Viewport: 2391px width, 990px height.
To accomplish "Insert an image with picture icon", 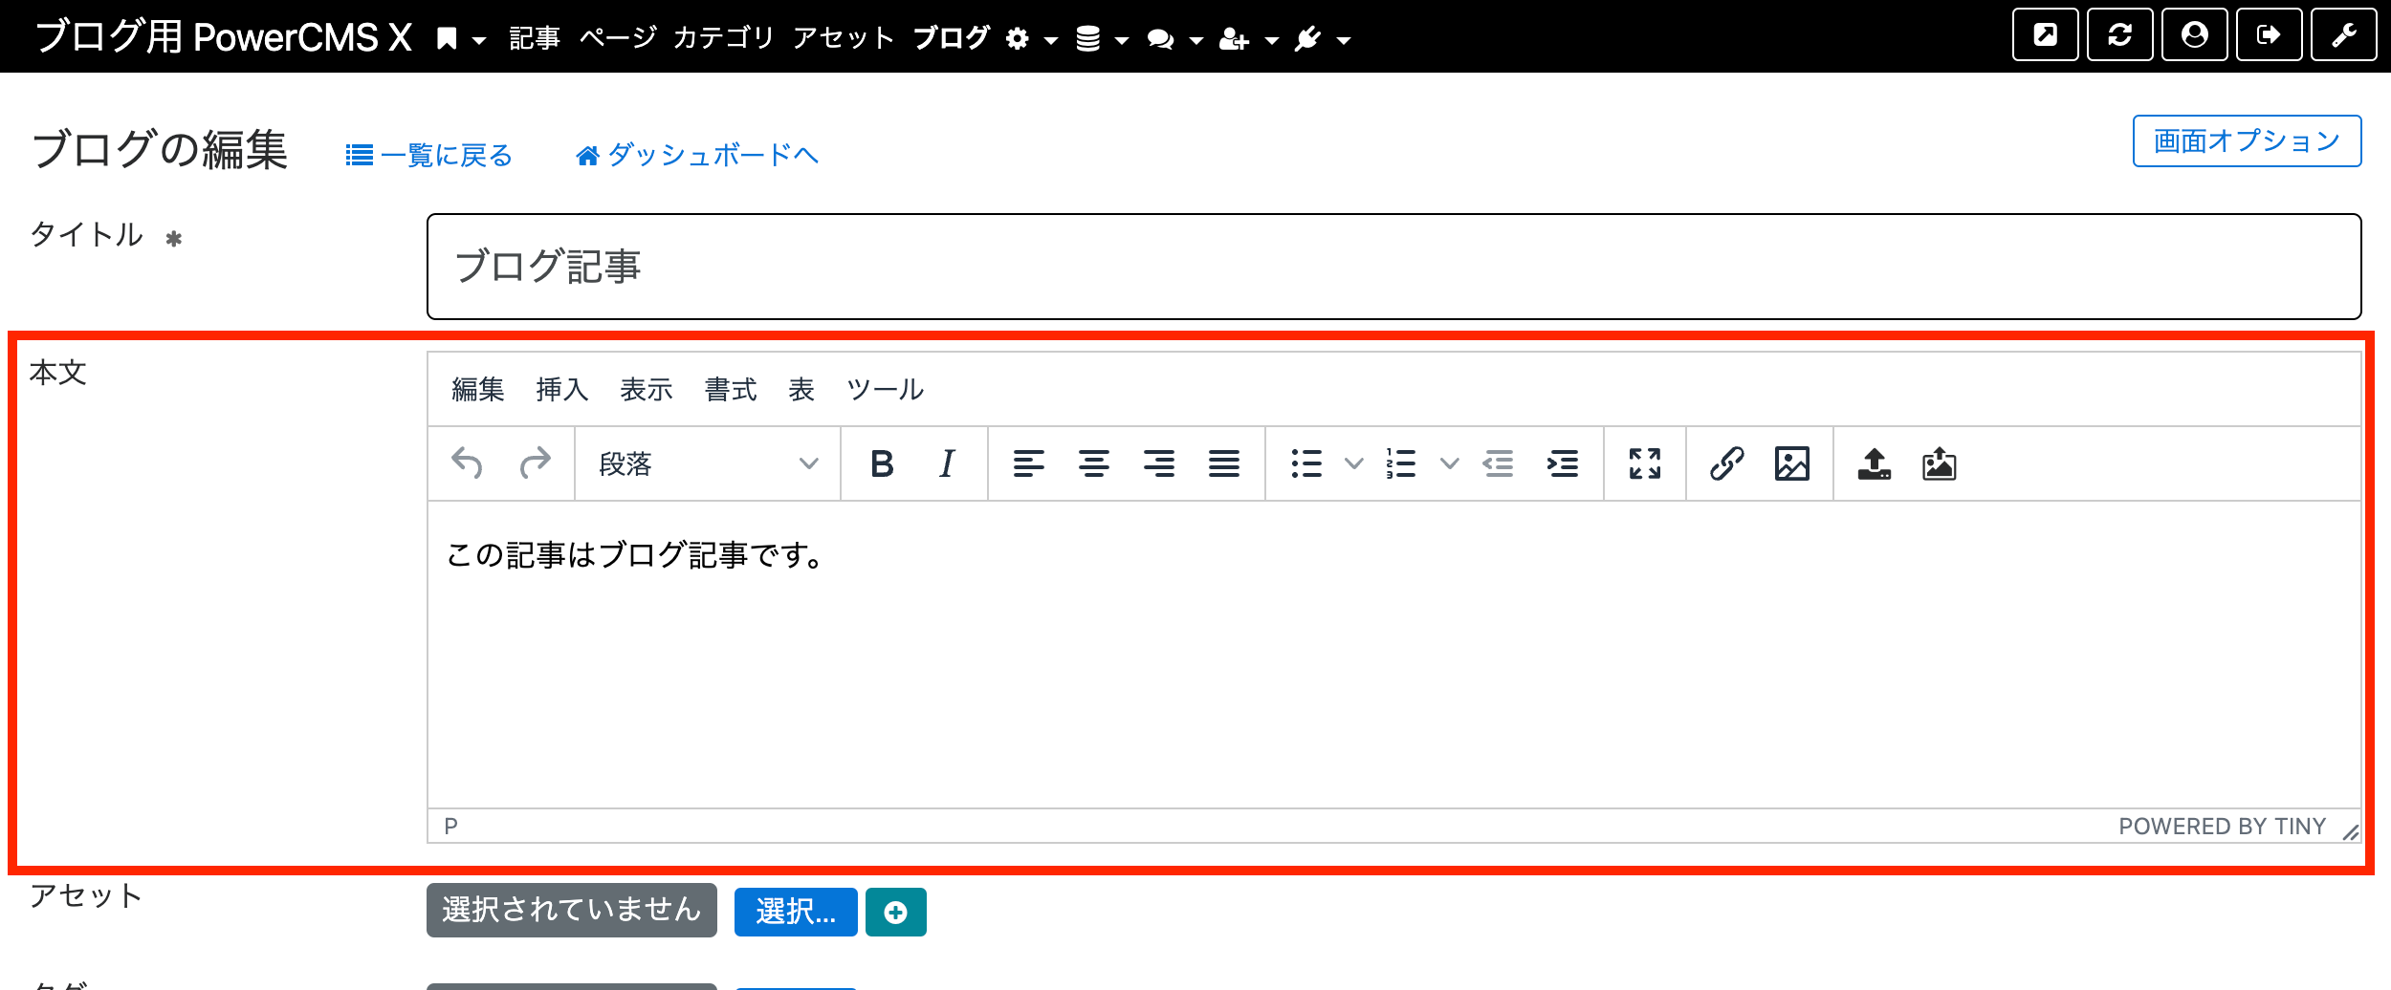I will pyautogui.click(x=1792, y=463).
